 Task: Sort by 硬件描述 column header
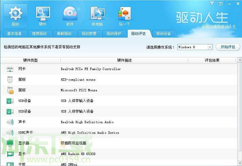pyautogui.click(x=124, y=60)
